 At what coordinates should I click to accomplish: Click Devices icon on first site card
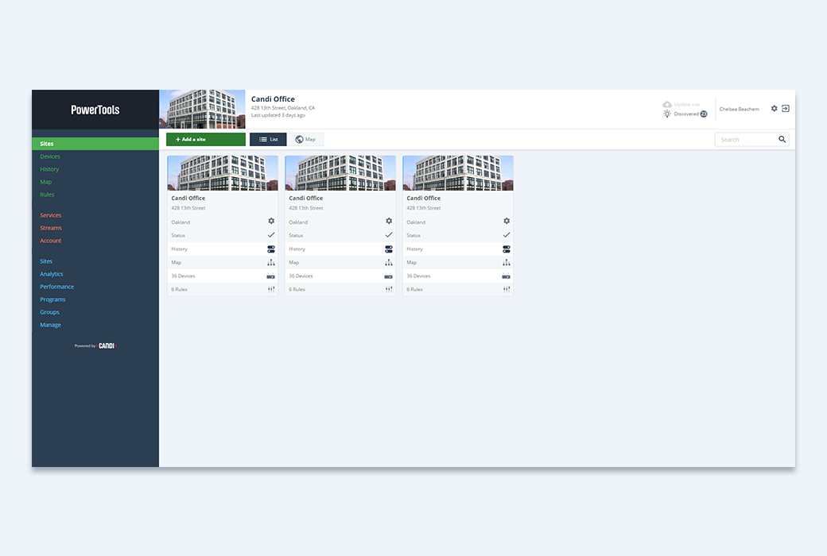click(x=271, y=276)
